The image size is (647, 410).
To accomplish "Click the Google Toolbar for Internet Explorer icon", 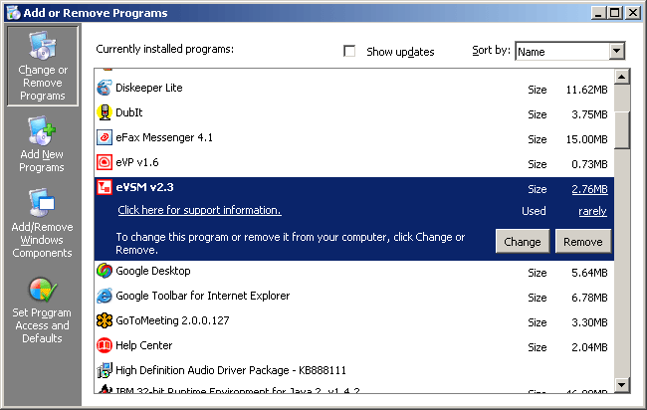I will tap(105, 296).
